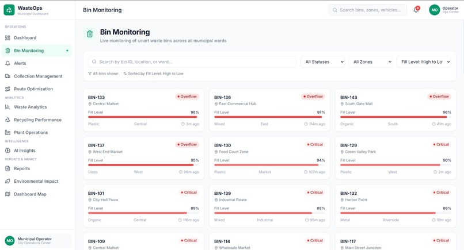Image resolution: width=464 pixels, height=250 pixels.
Task: Click location pin beside South Gate Mall
Action: click(342, 104)
